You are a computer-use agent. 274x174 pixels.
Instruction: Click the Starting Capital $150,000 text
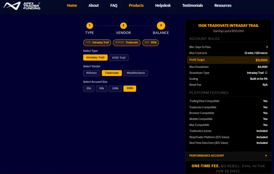[228, 31]
